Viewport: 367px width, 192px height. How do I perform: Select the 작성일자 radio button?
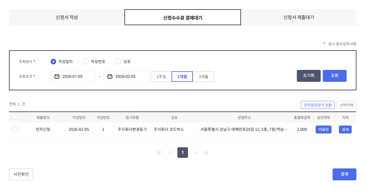[53, 61]
